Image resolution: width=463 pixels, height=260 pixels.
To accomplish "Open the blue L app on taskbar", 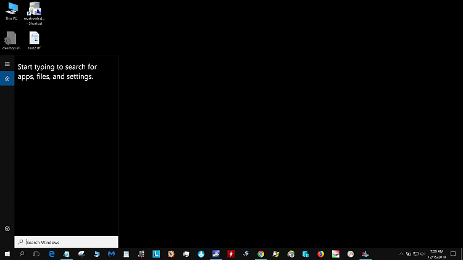I will tap(156, 254).
